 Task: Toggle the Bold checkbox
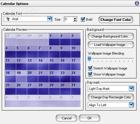(x=83, y=19)
